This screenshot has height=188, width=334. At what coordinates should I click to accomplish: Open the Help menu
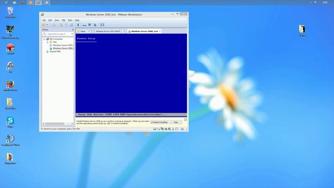click(77, 20)
